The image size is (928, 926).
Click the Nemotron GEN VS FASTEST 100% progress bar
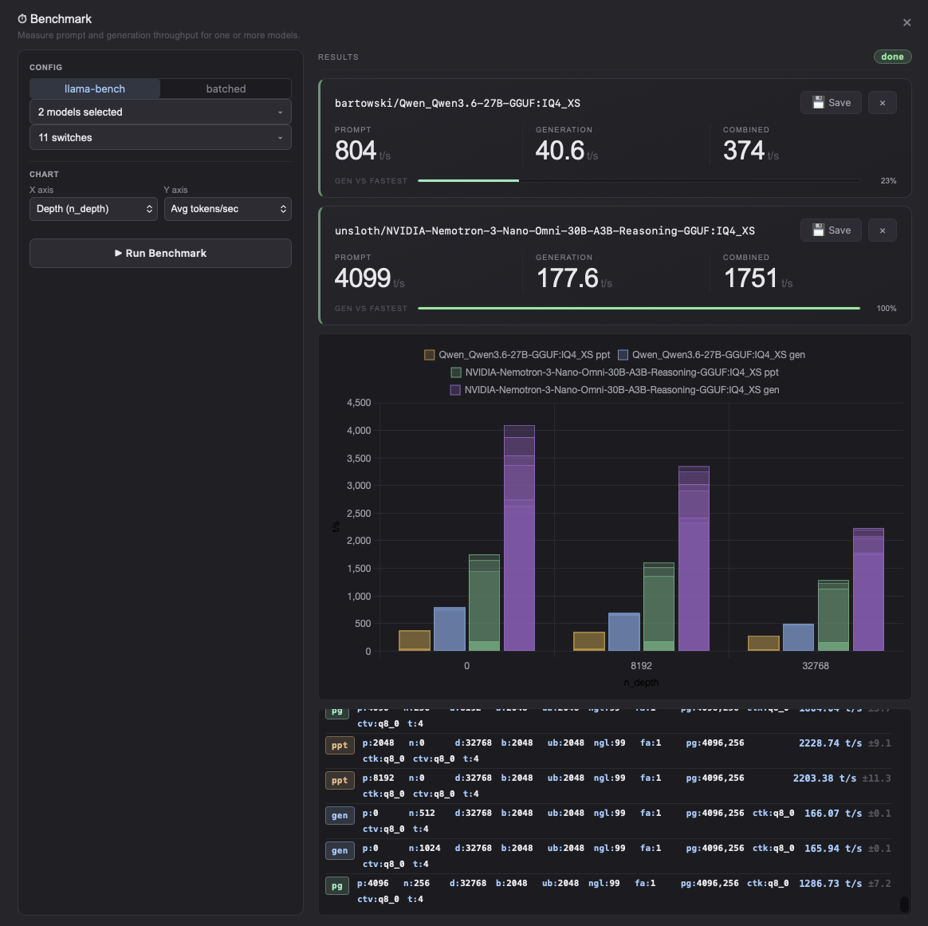(x=639, y=309)
